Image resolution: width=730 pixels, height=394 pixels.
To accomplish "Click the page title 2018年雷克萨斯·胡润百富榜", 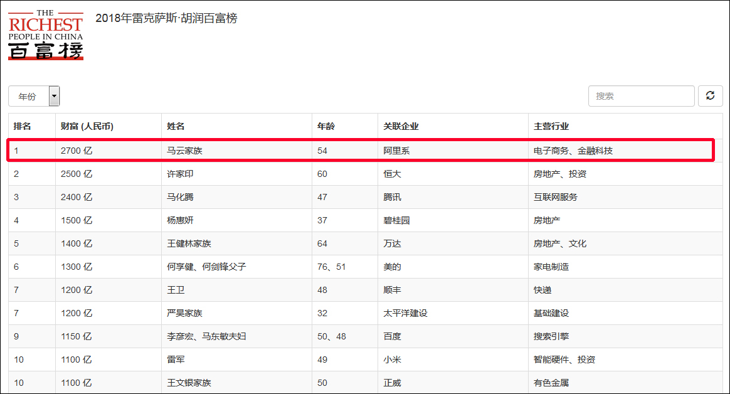I will (166, 18).
